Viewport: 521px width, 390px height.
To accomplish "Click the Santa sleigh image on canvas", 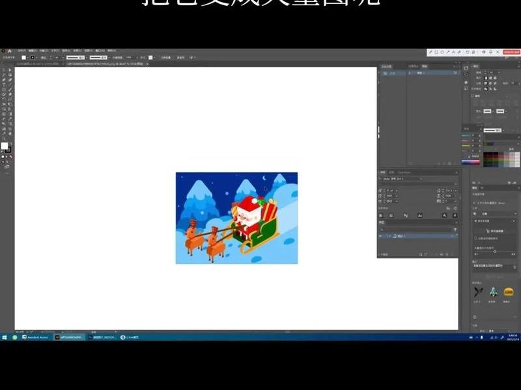I will pyautogui.click(x=236, y=218).
